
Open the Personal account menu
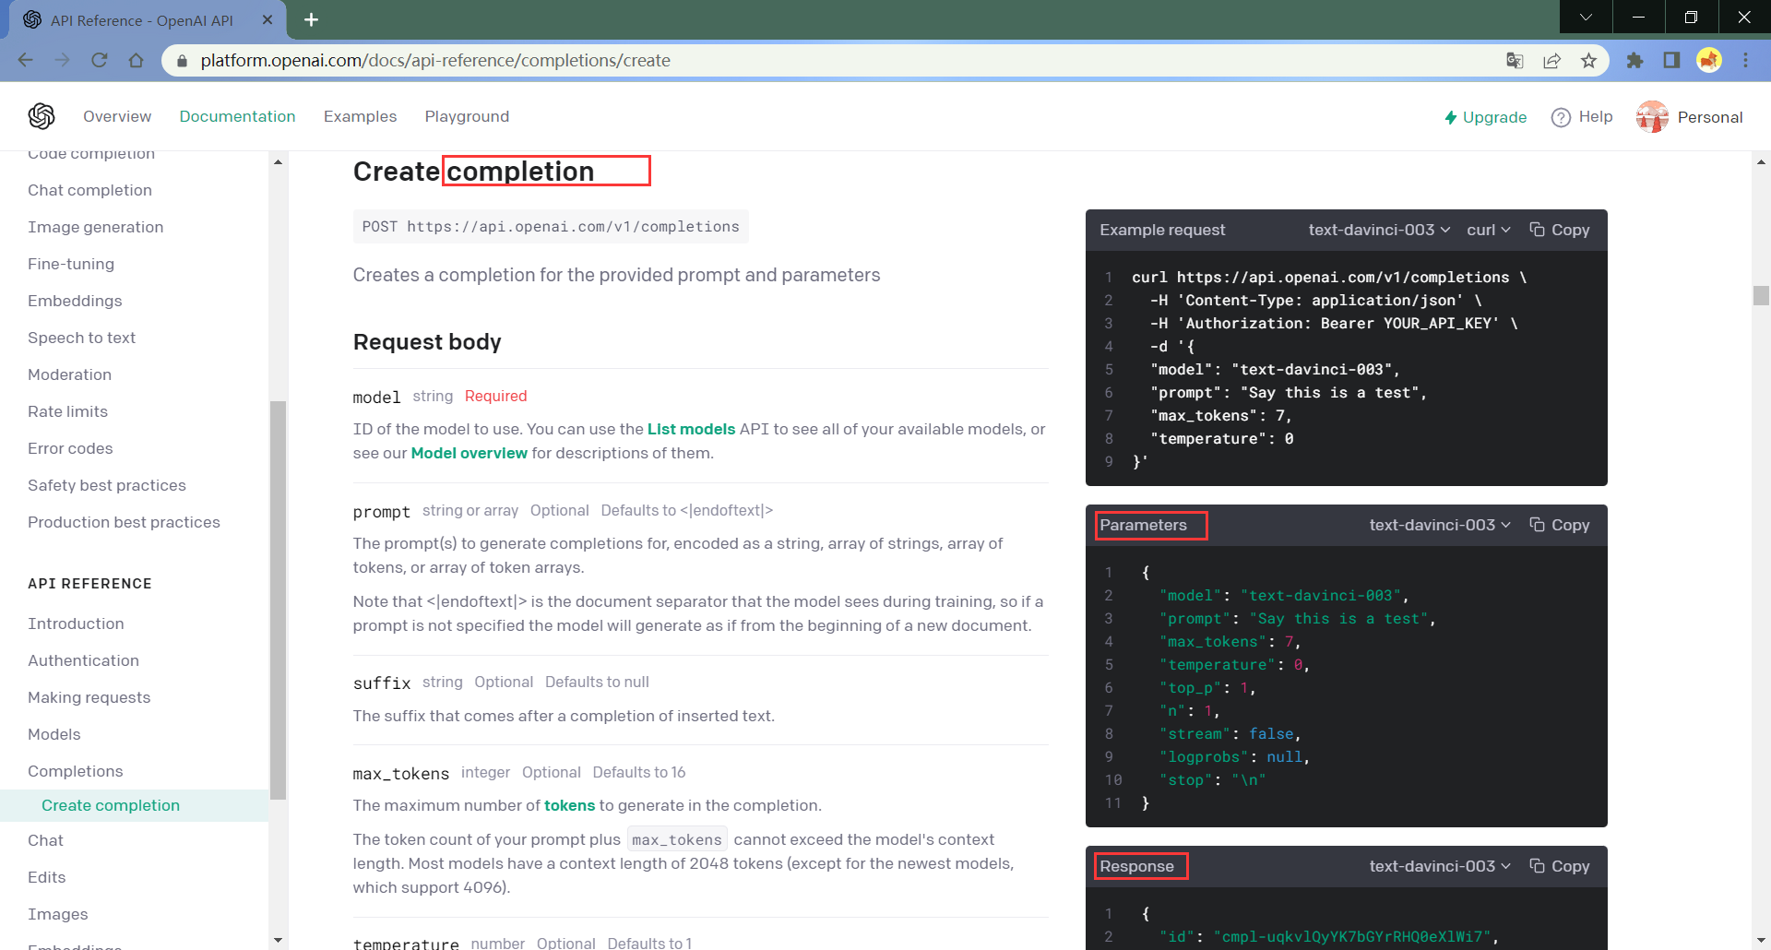(x=1690, y=117)
